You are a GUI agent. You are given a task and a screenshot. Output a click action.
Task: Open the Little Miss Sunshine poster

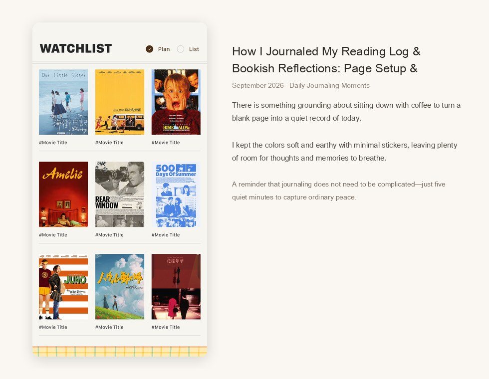click(x=120, y=102)
